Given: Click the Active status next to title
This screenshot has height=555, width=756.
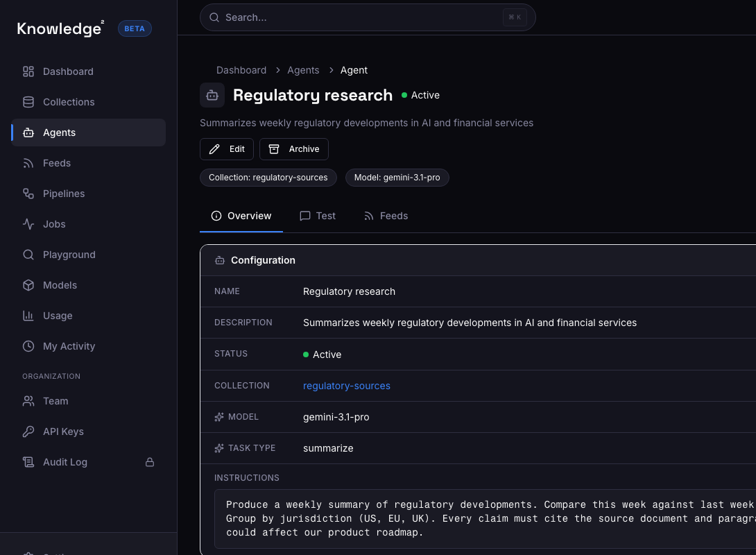Looking at the screenshot, I should click(420, 96).
